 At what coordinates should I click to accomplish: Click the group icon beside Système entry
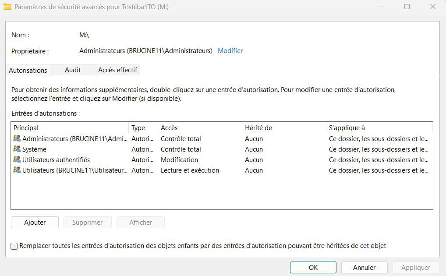point(17,149)
